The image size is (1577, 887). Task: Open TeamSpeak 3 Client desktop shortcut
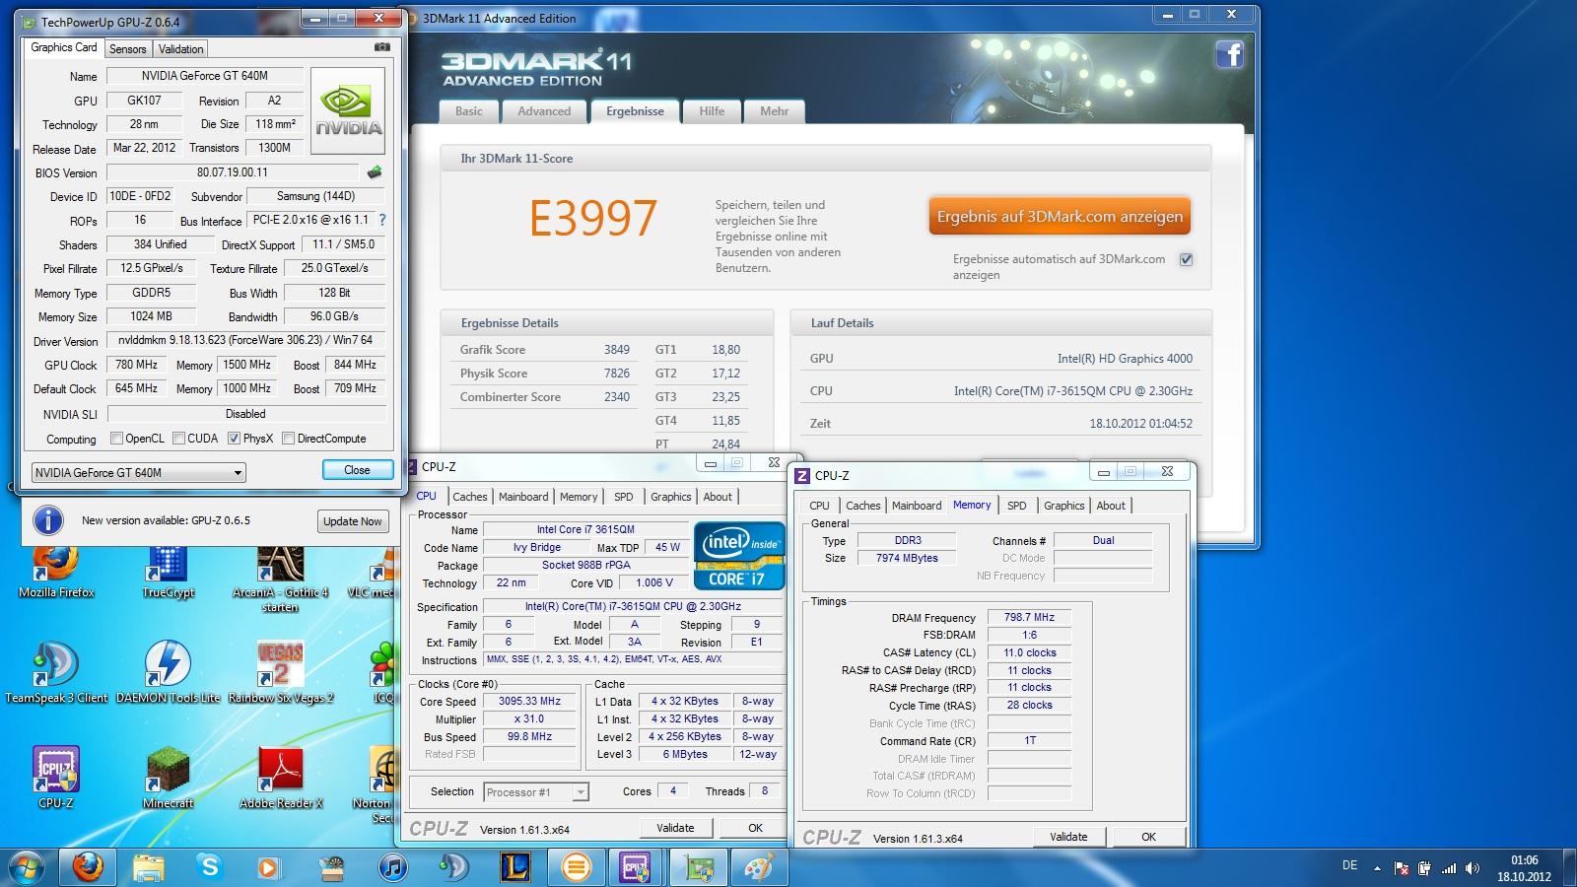click(56, 672)
